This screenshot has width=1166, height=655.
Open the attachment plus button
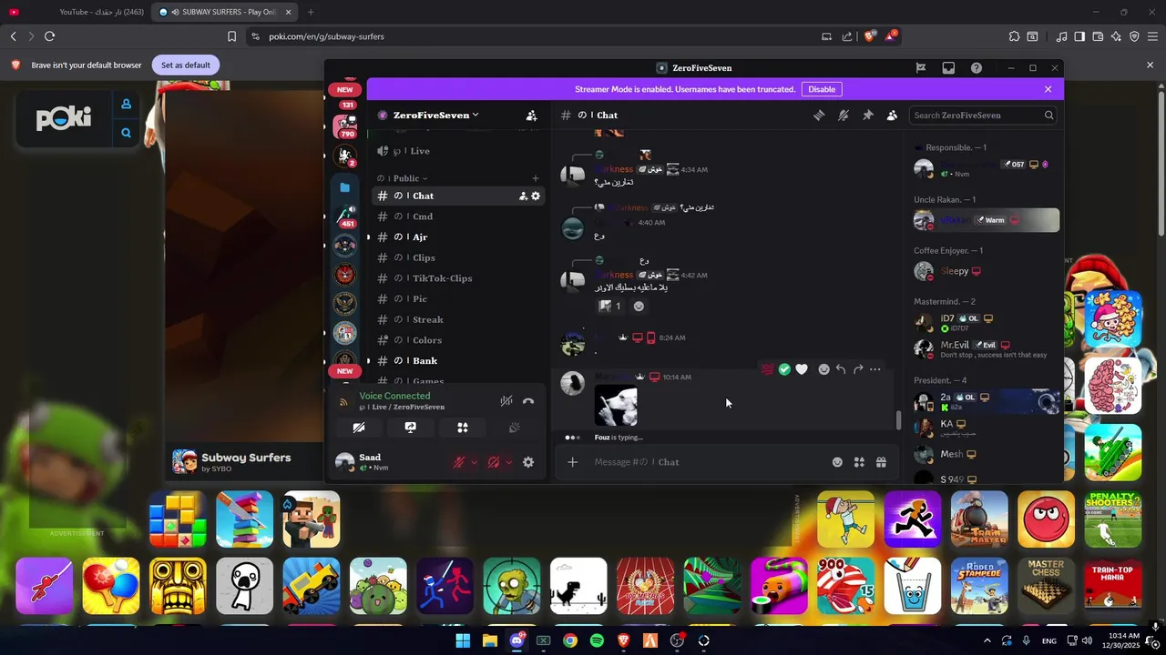tap(572, 462)
